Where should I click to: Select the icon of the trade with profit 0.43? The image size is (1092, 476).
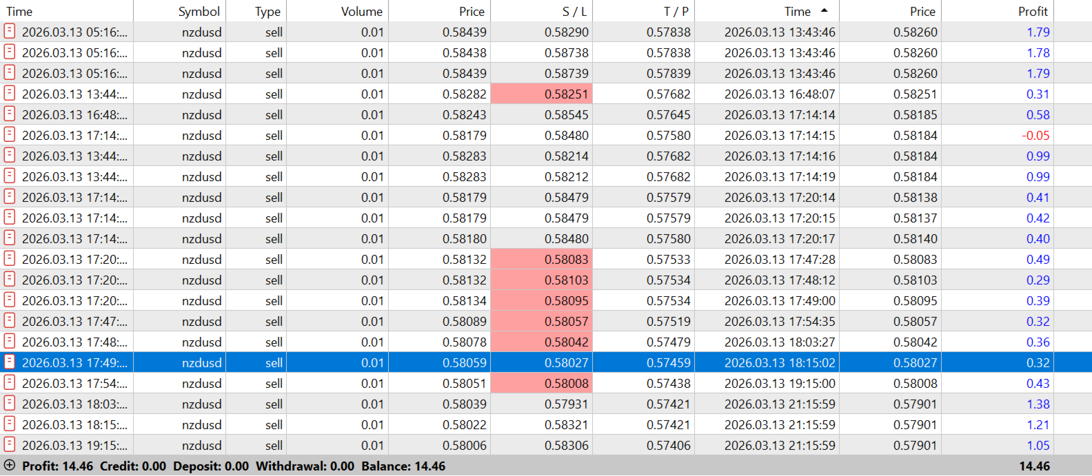tap(10, 382)
